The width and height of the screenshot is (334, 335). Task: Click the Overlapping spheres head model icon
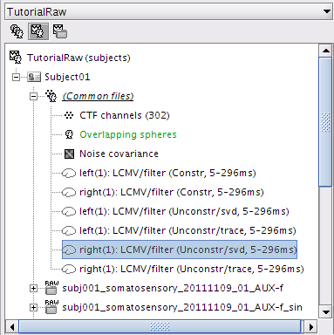[69, 134]
